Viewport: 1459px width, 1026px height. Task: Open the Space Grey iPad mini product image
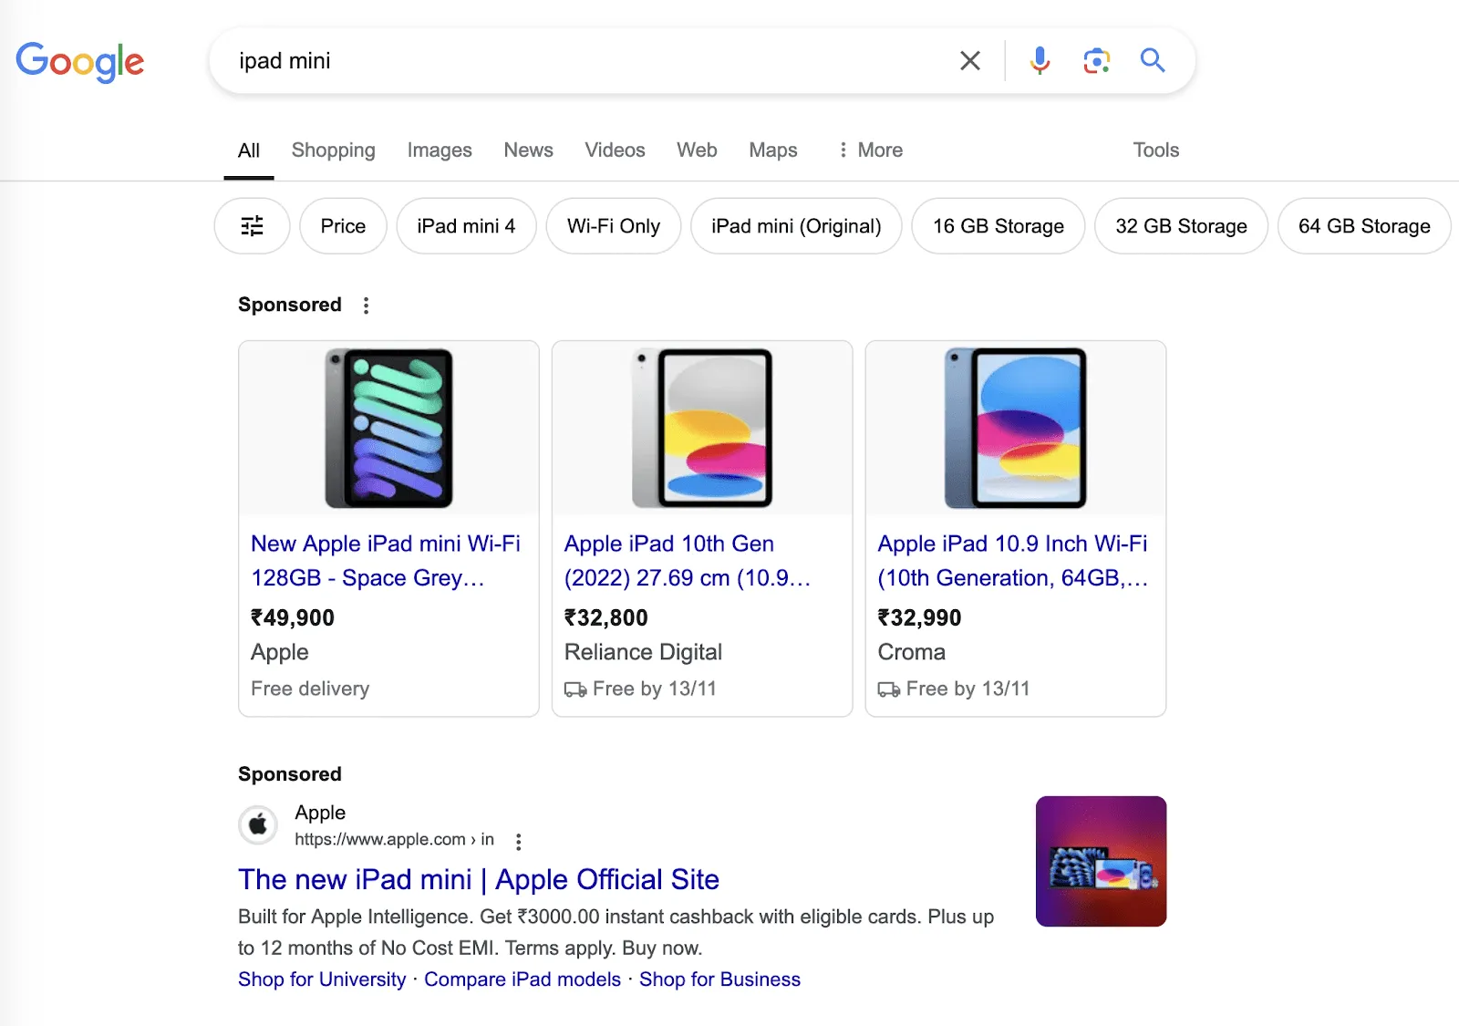[x=389, y=428]
